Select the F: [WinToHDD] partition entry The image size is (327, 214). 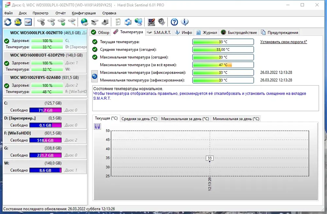[45, 136]
